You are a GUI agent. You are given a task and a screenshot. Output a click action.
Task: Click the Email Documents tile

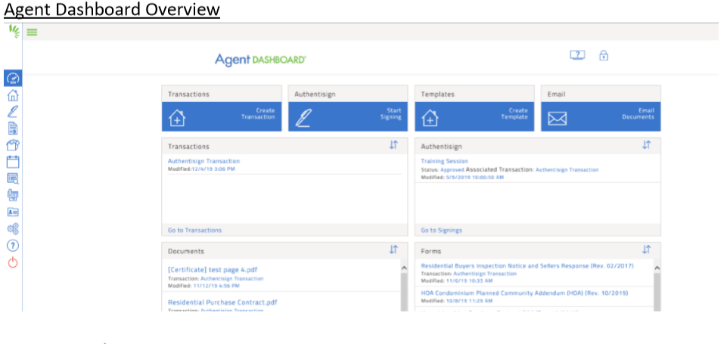click(x=601, y=117)
